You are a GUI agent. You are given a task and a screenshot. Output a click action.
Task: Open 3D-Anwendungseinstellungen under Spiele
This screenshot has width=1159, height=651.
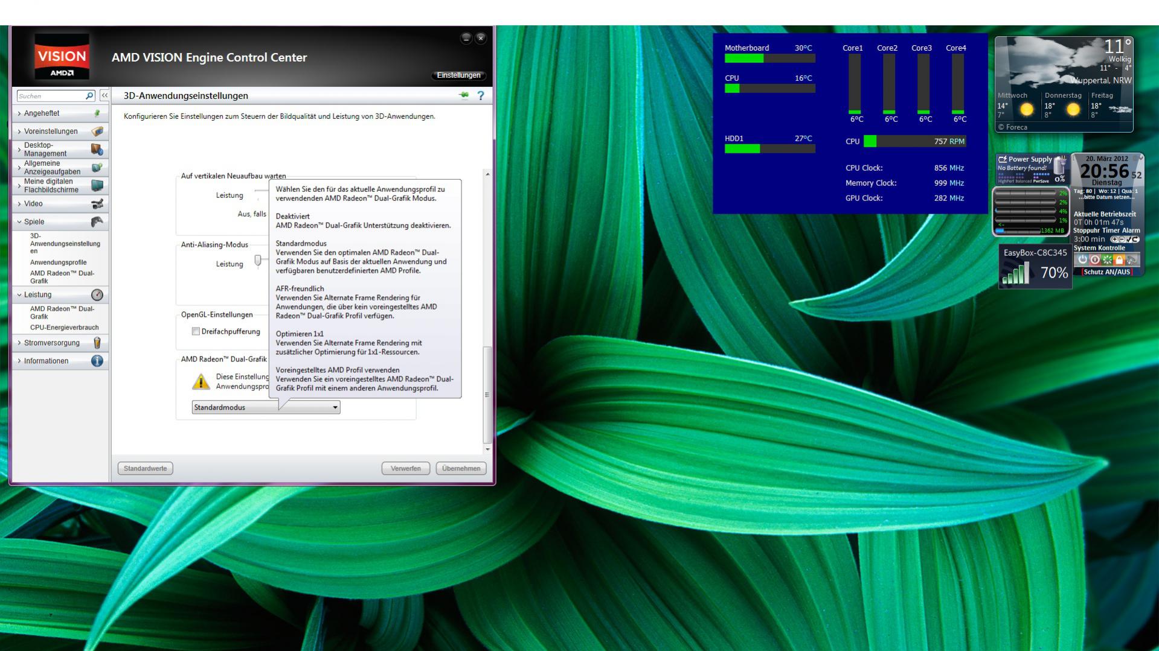point(65,244)
